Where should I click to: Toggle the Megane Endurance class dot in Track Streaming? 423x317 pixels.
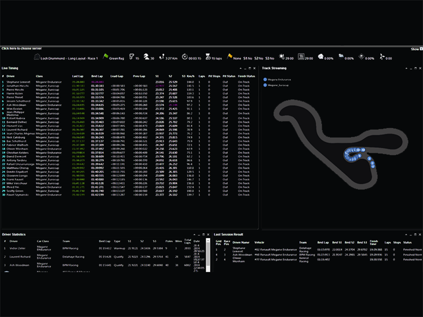265,80
